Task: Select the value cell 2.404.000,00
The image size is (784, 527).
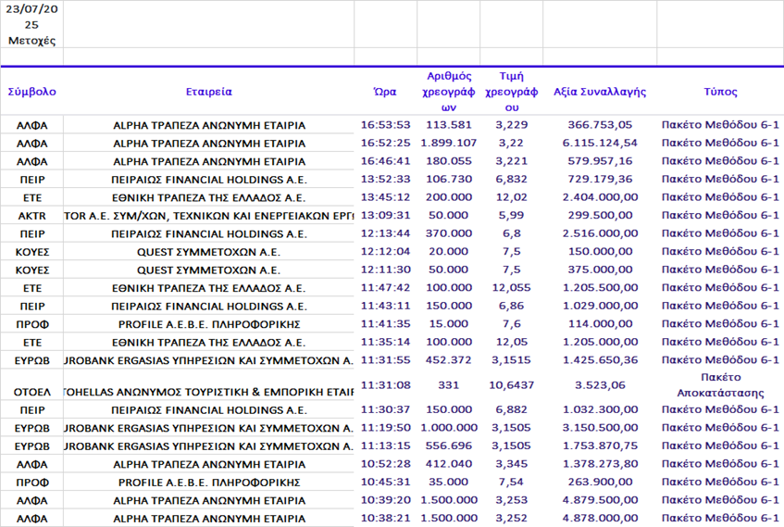Action: coord(600,196)
